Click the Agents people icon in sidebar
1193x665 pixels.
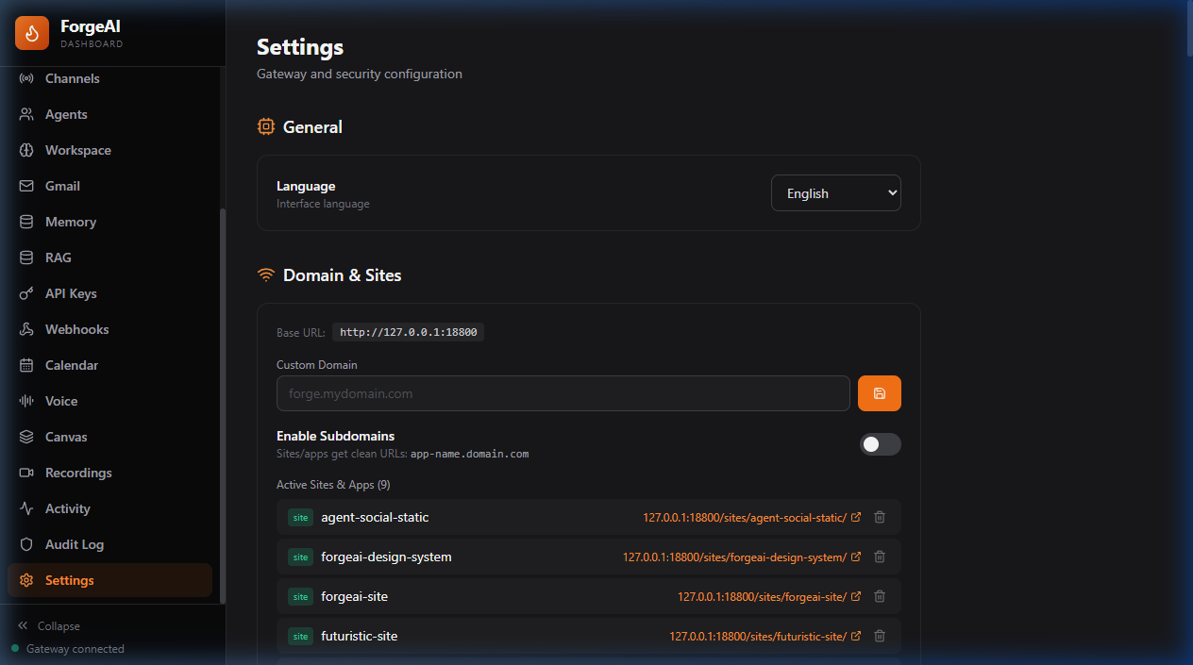(x=26, y=114)
